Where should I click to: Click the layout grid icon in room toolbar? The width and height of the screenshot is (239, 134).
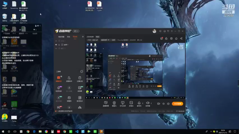171,38
